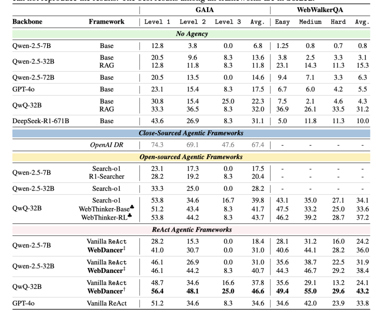The image size is (382, 320).
Task: Click the 36.9 Easy score for QwQ-32B RAG
Action: coord(282,109)
